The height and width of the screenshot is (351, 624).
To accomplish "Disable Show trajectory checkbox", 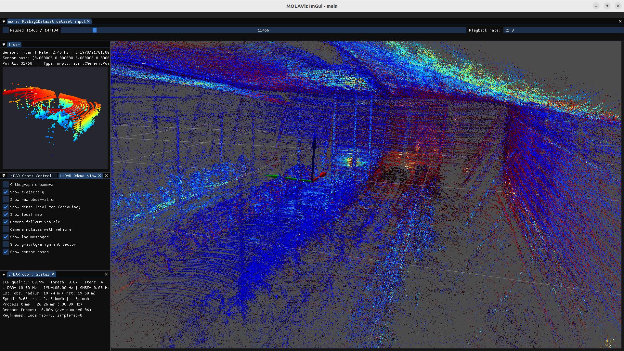I will click(x=6, y=192).
